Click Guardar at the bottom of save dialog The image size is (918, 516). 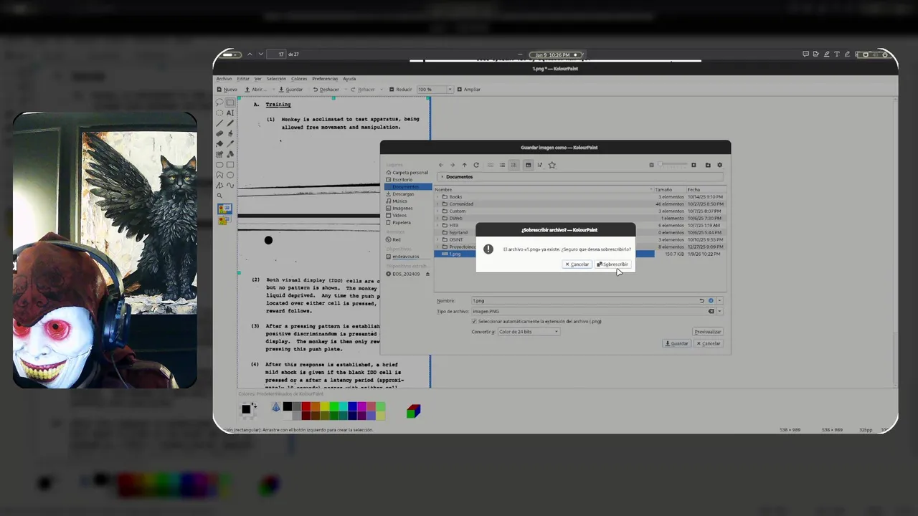point(677,343)
